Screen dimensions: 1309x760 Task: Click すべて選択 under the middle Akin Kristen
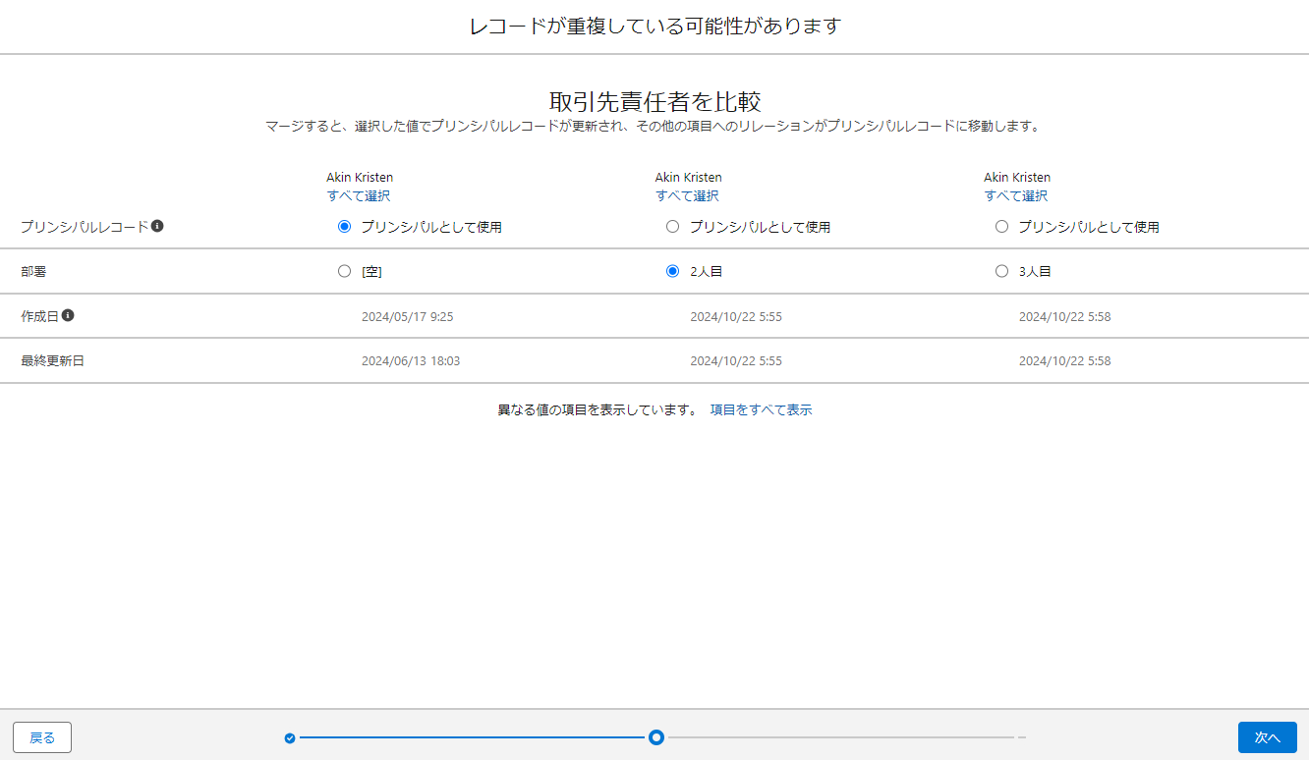point(687,195)
